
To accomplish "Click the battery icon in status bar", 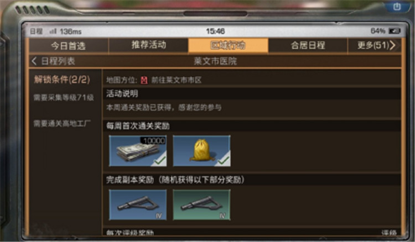I will click(x=395, y=31).
